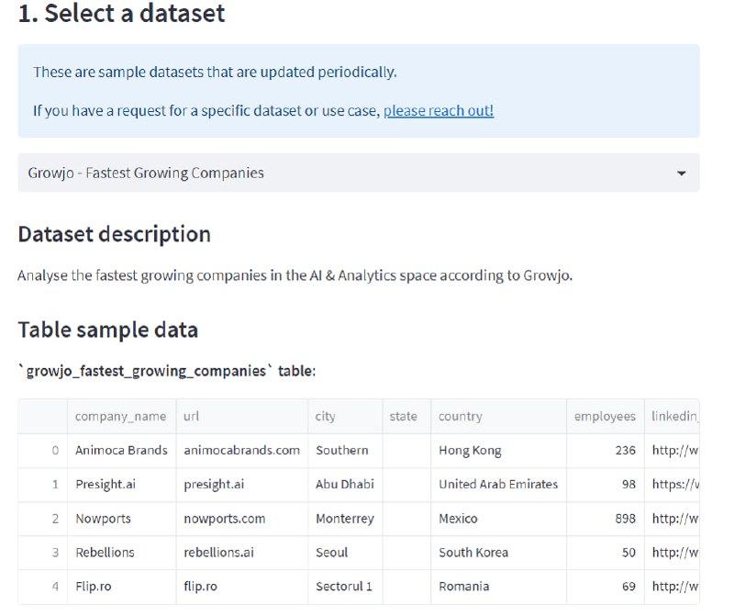Click the row index 1 cell

42,485
